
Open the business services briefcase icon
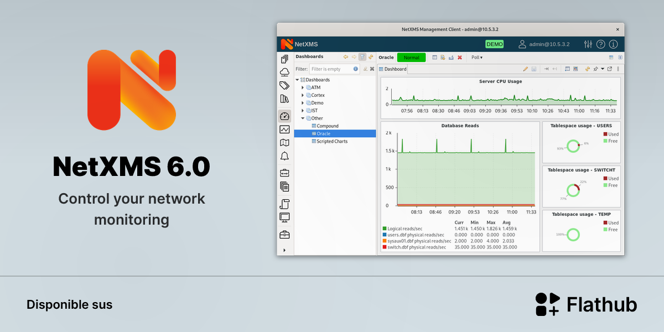pyautogui.click(x=284, y=173)
